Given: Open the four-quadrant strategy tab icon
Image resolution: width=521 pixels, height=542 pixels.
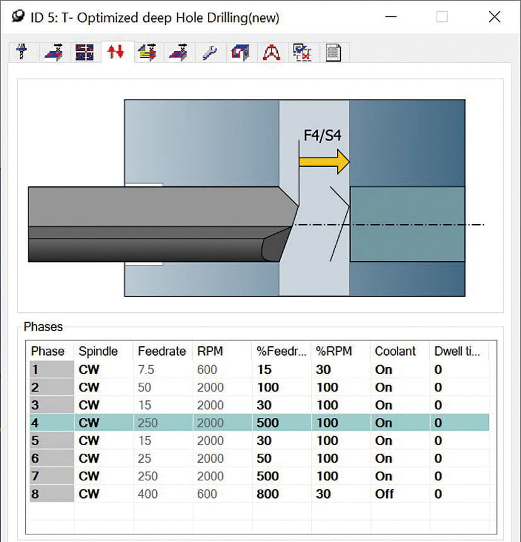Looking at the screenshot, I should pyautogui.click(x=84, y=52).
